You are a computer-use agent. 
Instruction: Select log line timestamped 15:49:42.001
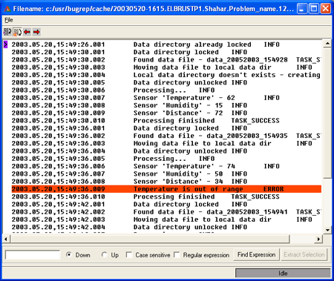coord(166,205)
